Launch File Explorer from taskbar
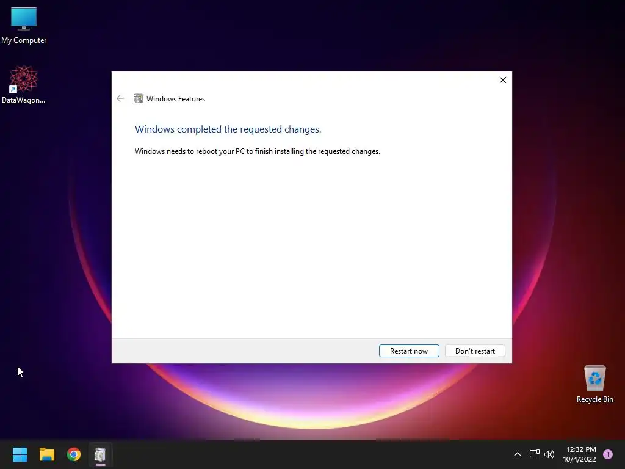Viewport: 625px width, 469px height. pyautogui.click(x=46, y=454)
